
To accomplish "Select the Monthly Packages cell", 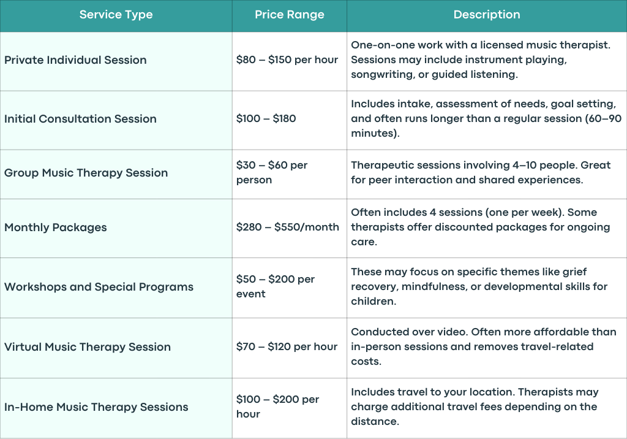I will pyautogui.click(x=116, y=228).
